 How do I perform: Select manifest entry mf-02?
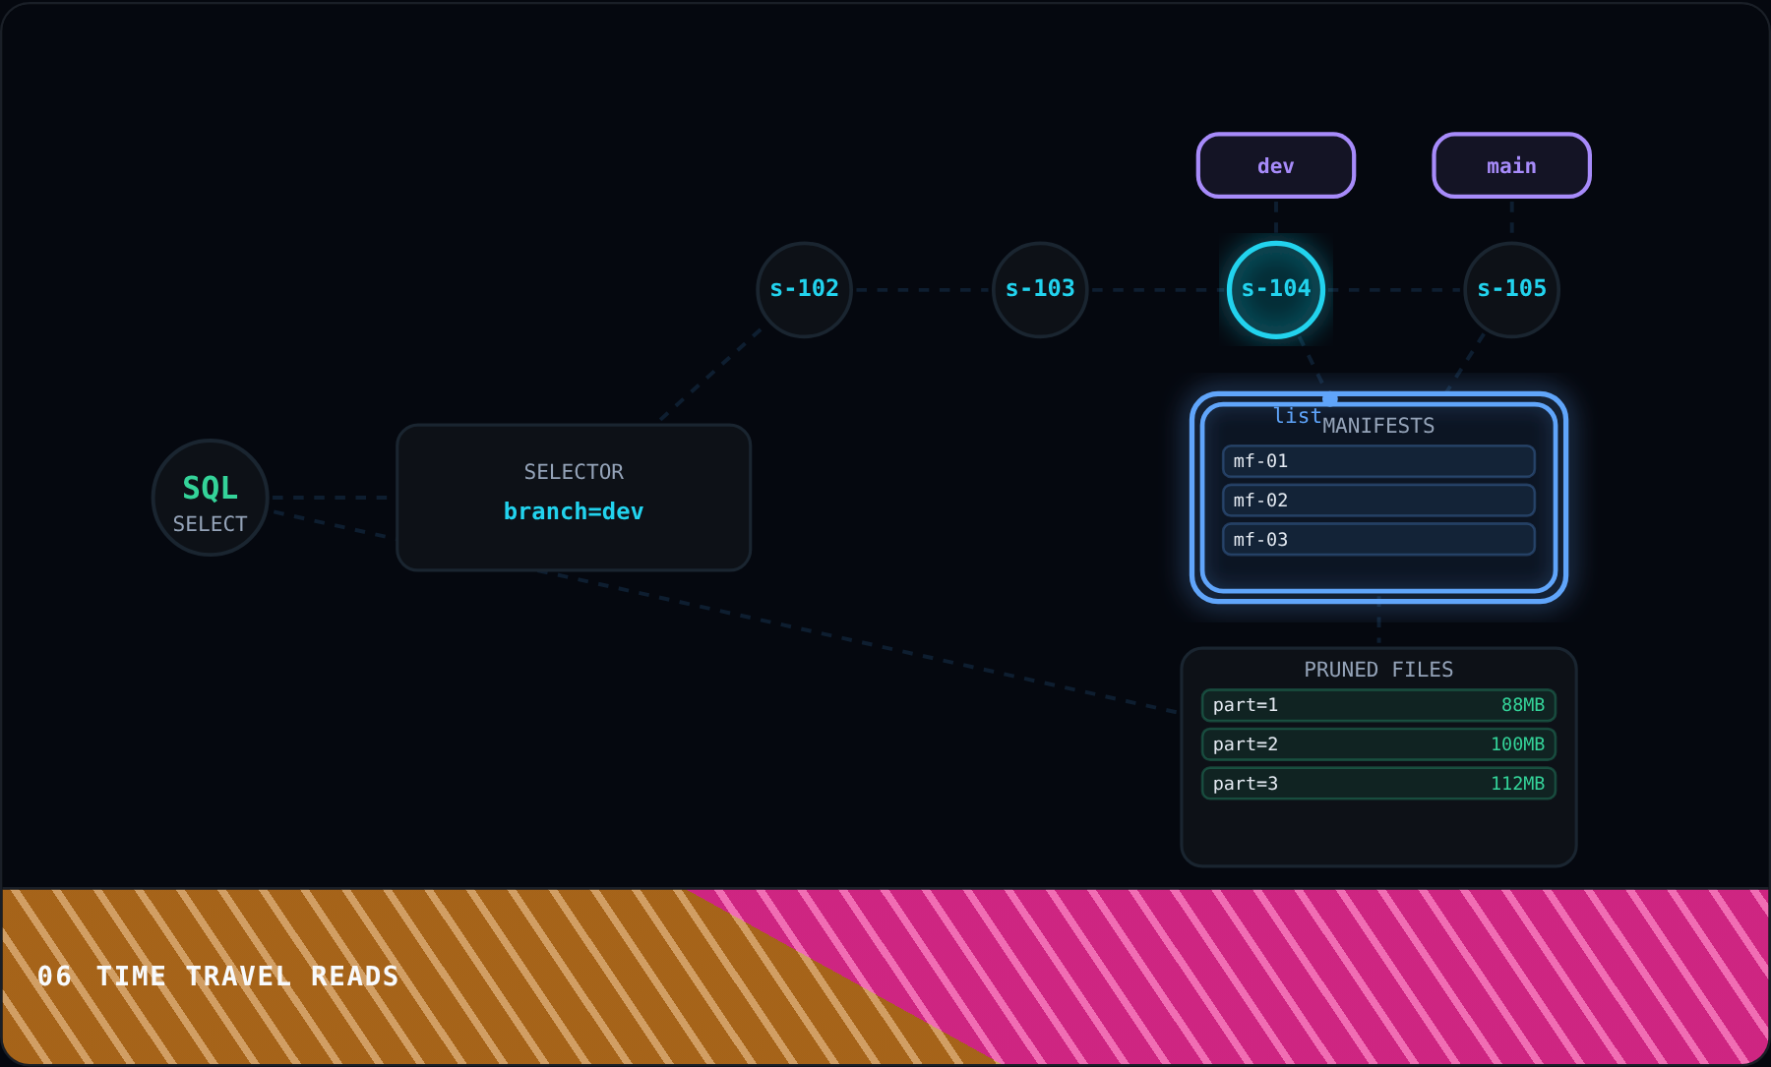pyautogui.click(x=1378, y=501)
